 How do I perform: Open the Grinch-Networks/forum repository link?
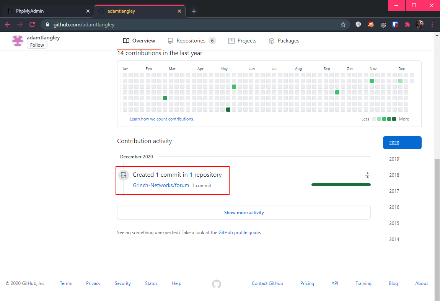point(161,185)
